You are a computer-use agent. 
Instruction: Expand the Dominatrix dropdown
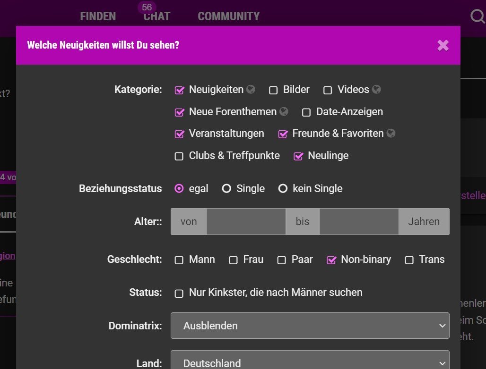coord(310,326)
